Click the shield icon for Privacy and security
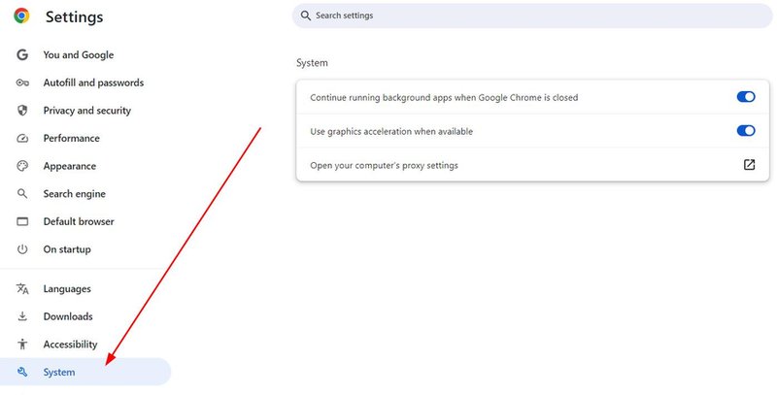 click(22, 111)
